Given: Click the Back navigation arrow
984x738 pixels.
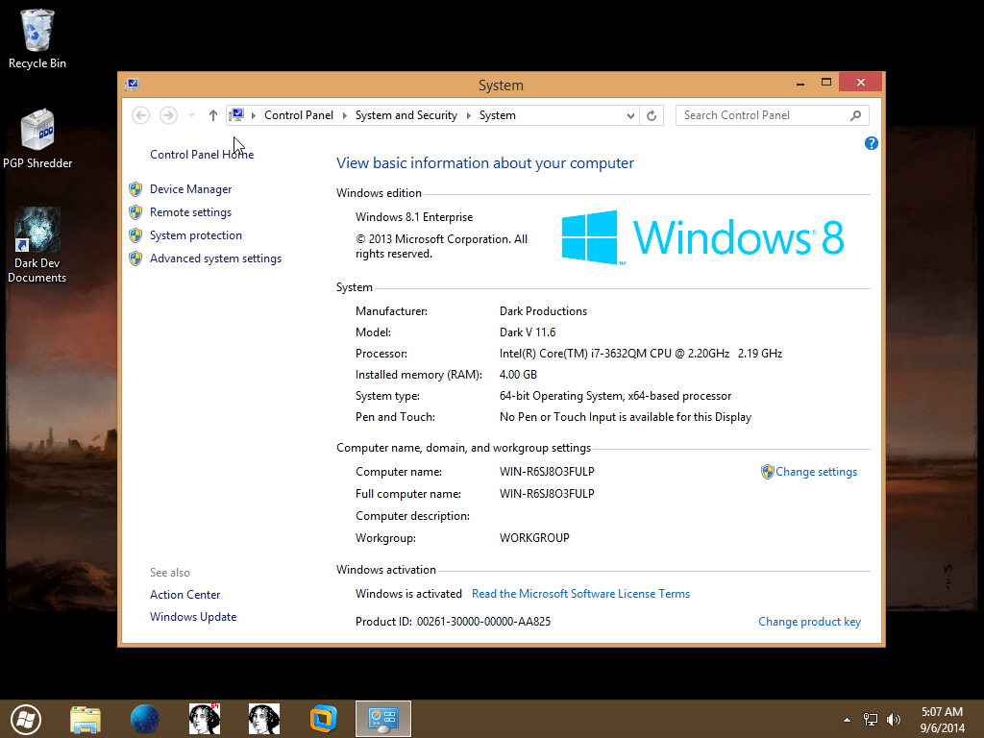Looking at the screenshot, I should pos(140,115).
